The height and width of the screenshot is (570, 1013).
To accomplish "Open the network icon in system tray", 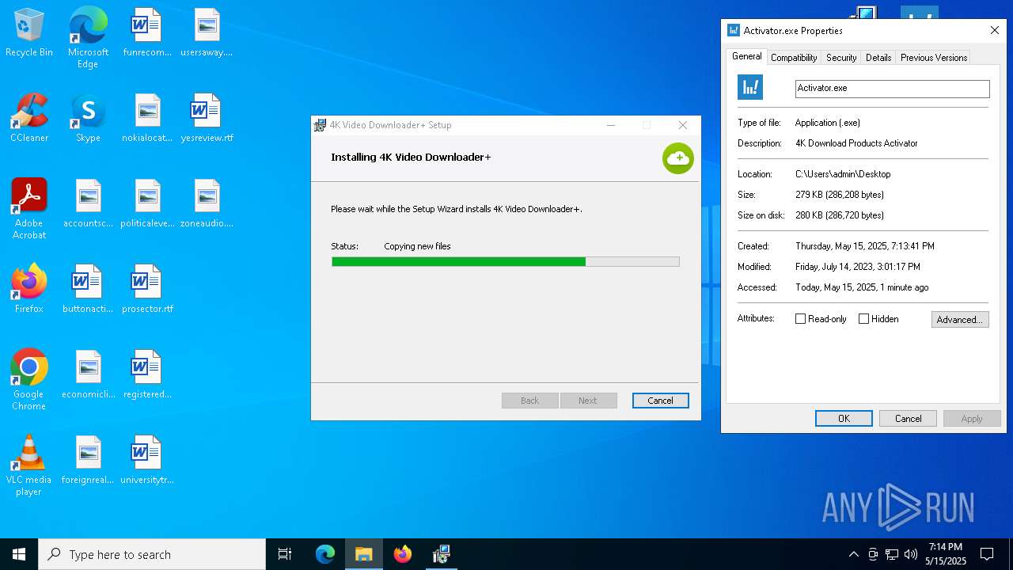I will click(892, 554).
